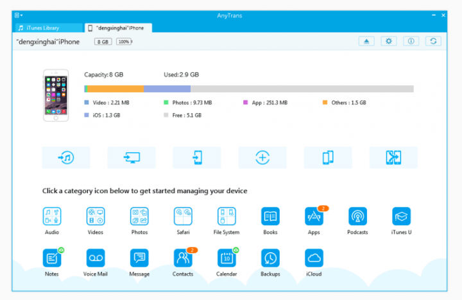The image size is (462, 300).
Task: Open the Contacts category
Action: [x=183, y=258]
